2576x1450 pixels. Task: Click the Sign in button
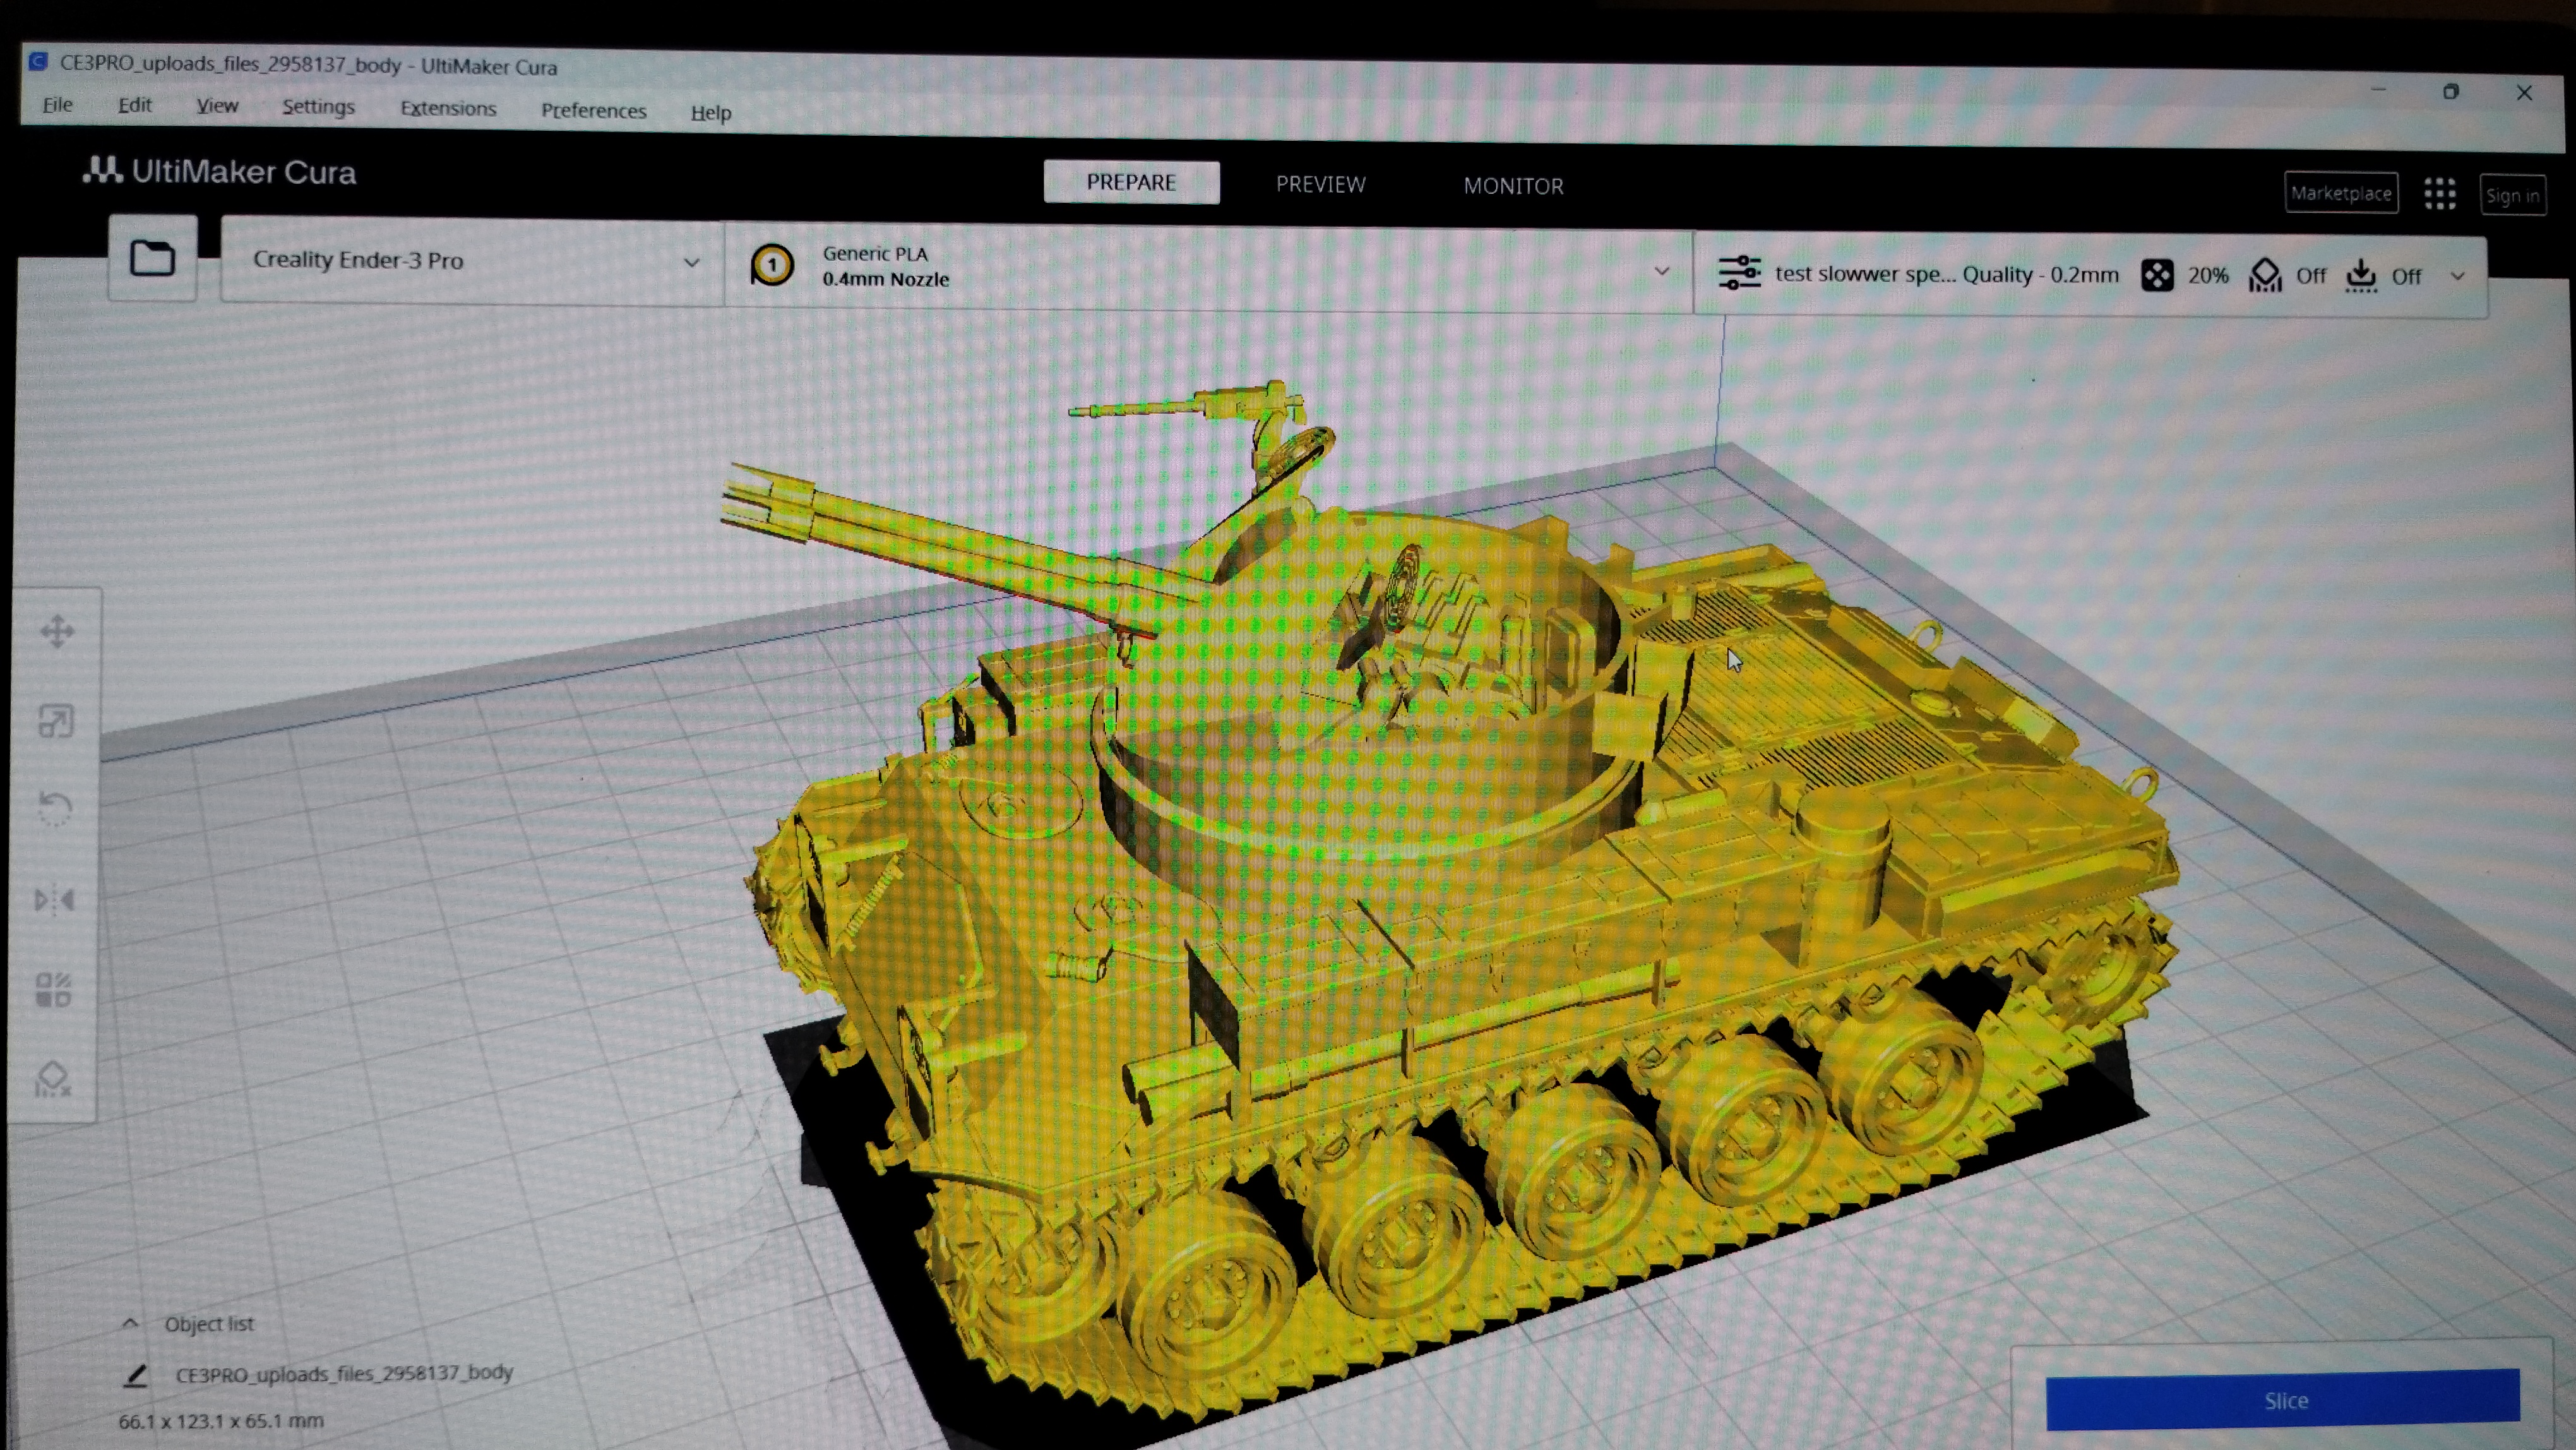[x=2512, y=196]
